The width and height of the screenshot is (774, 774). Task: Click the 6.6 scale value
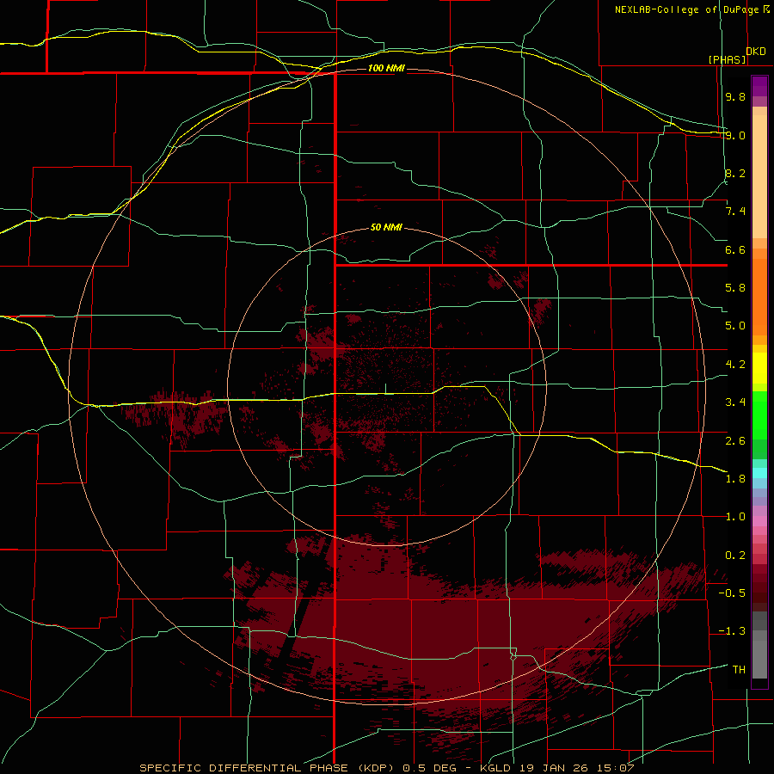tap(735, 249)
